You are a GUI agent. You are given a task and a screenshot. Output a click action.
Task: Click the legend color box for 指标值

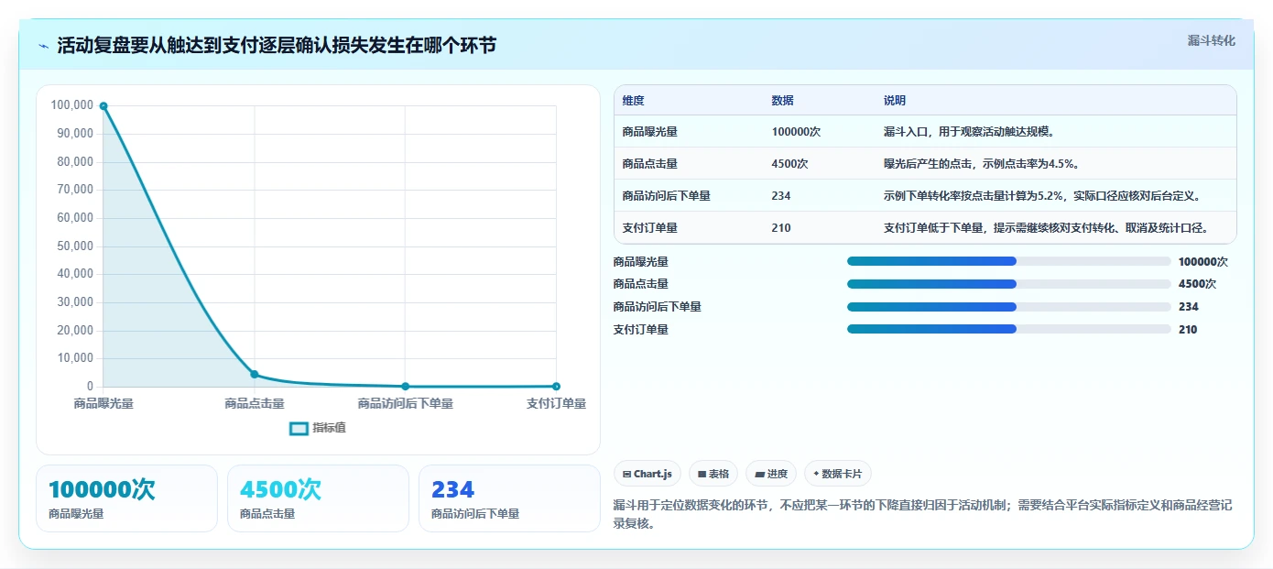[299, 428]
